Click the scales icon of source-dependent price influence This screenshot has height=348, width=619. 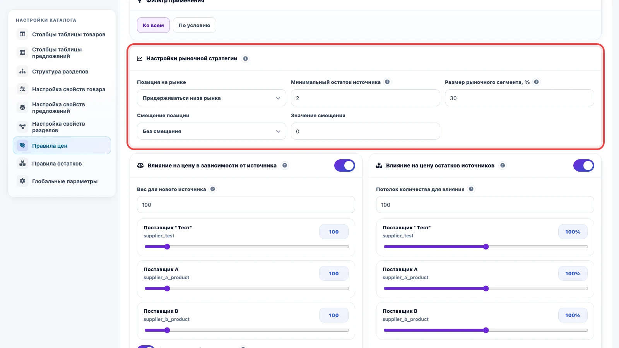click(x=140, y=165)
